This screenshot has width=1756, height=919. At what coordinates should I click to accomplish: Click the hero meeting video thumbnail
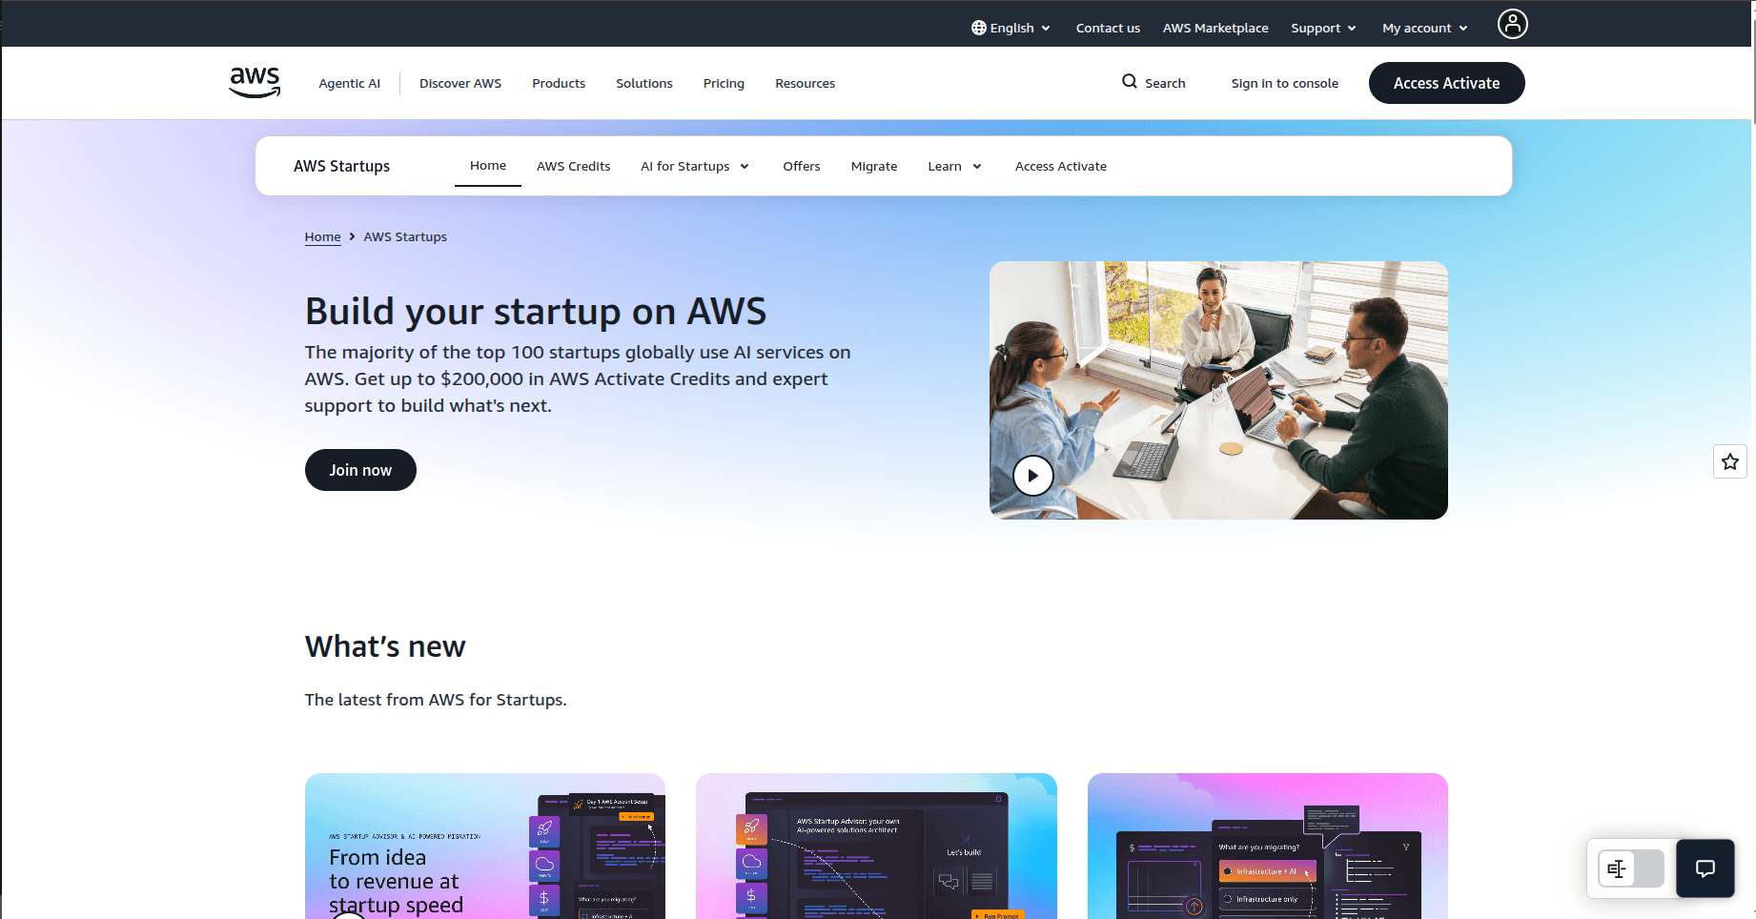(1218, 390)
